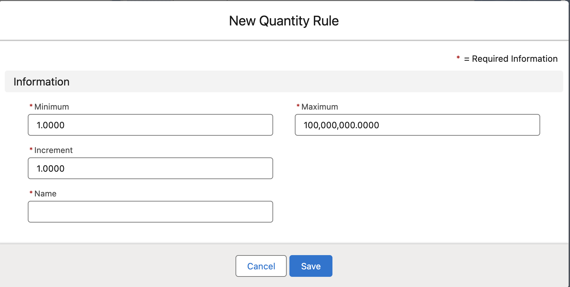Image resolution: width=570 pixels, height=287 pixels.
Task: Click the Maximum input field
Action: [417, 125]
